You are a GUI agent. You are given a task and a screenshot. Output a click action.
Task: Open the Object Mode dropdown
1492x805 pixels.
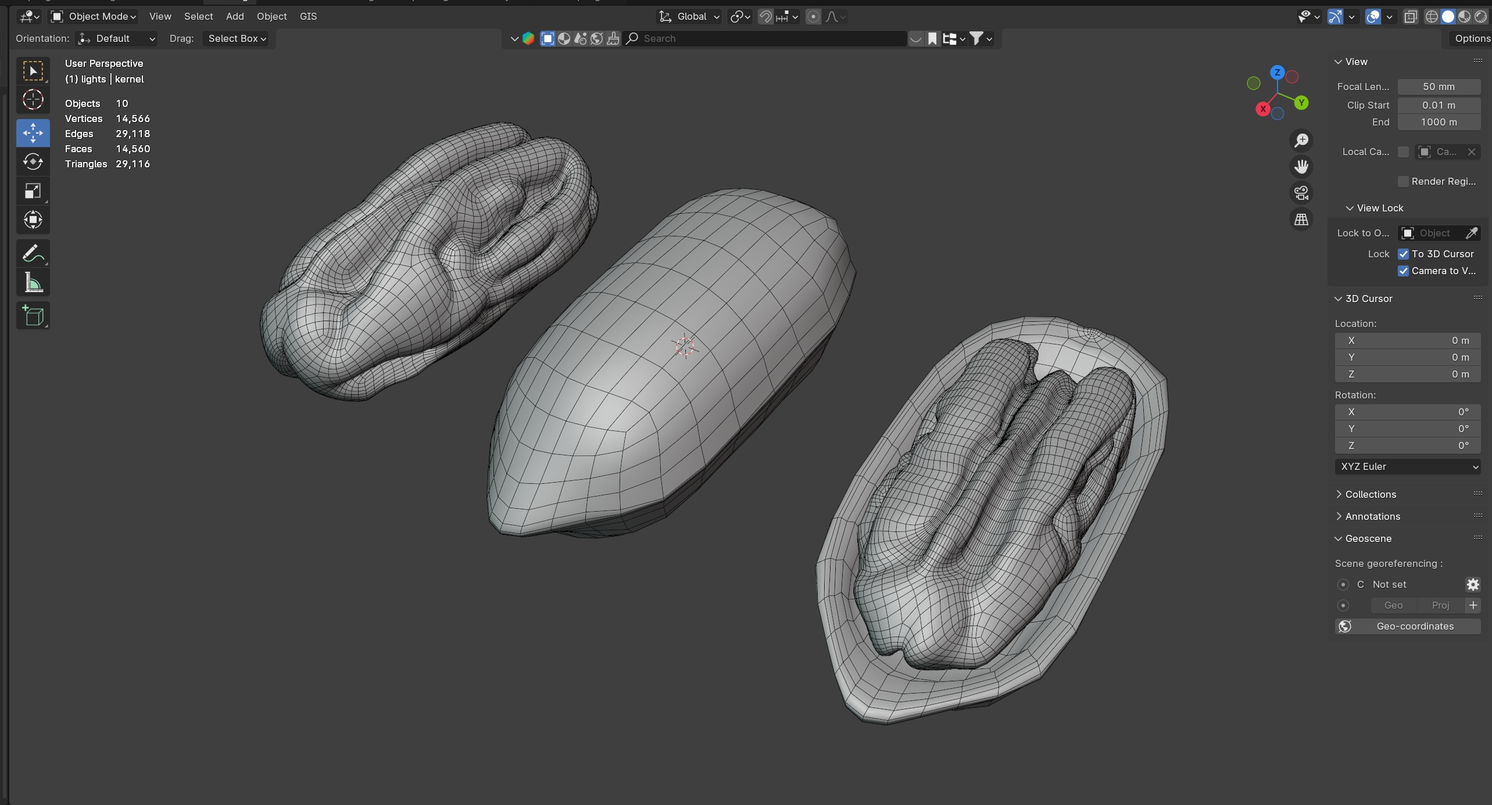click(94, 16)
